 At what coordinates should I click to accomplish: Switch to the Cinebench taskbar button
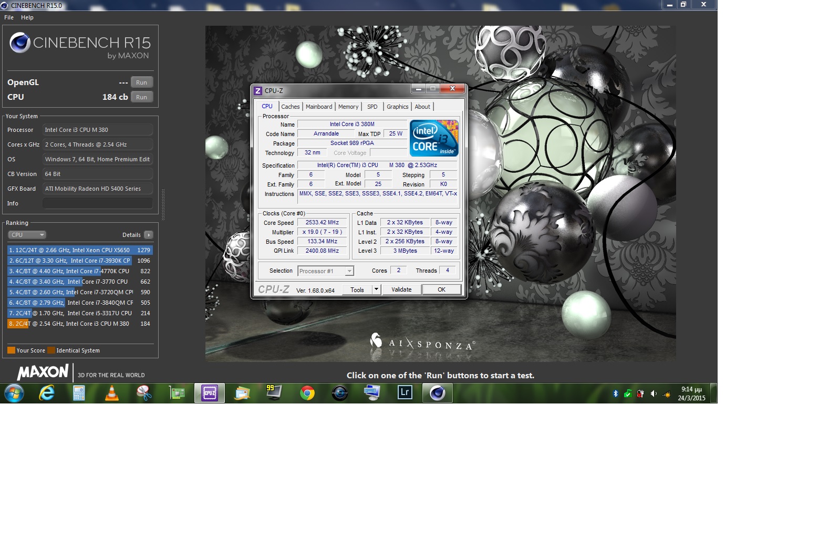438,393
